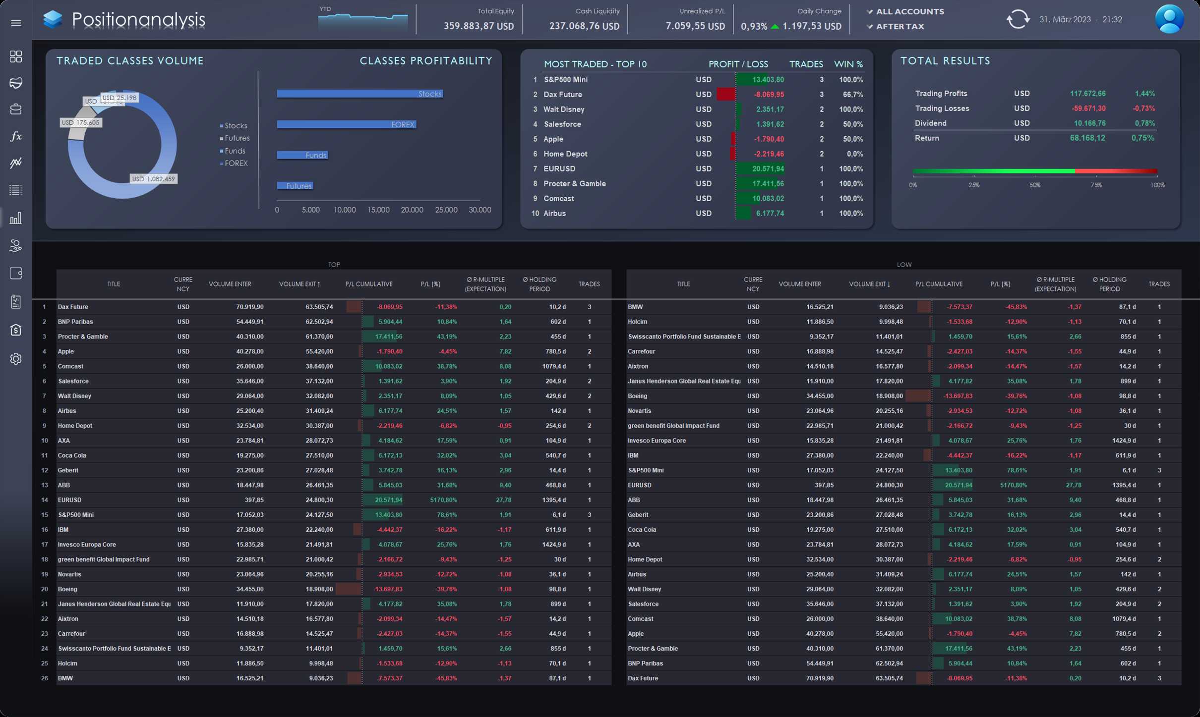Image resolution: width=1200 pixels, height=717 pixels.
Task: Click the PROFIT / LOSS column heading
Action: click(x=738, y=64)
